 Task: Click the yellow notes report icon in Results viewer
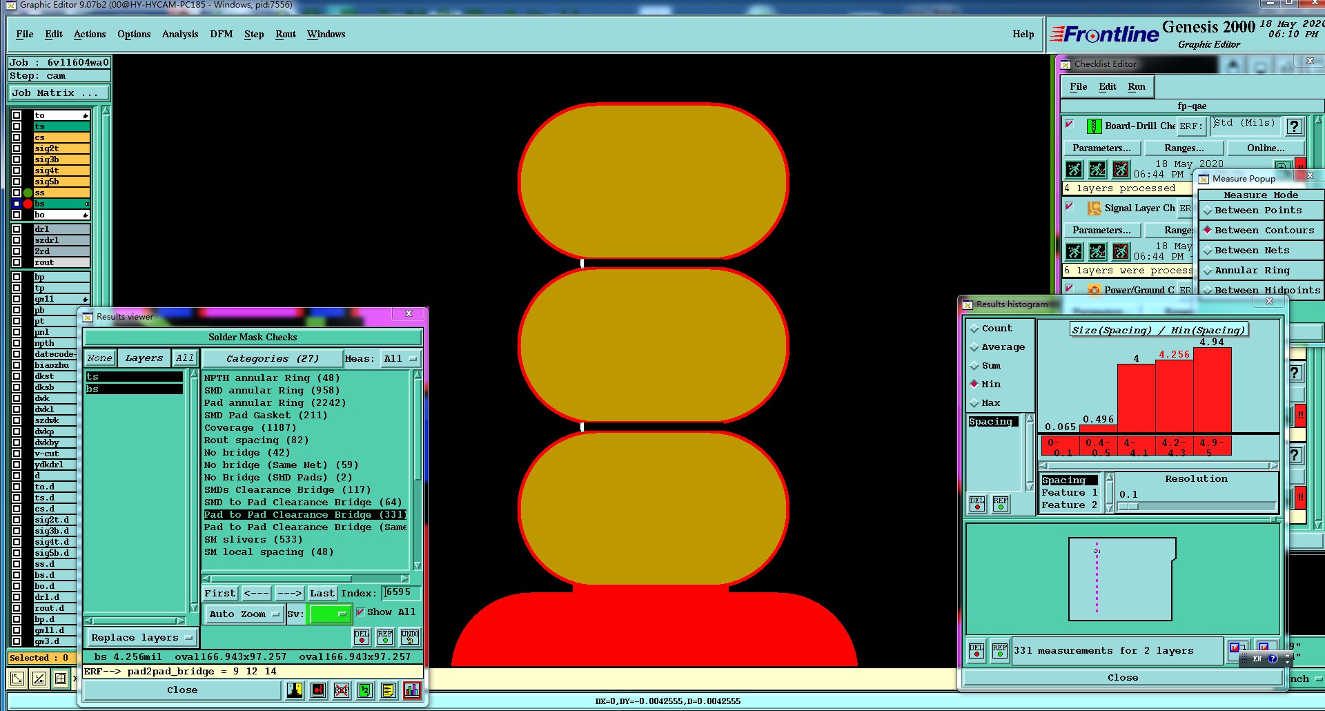tap(389, 690)
